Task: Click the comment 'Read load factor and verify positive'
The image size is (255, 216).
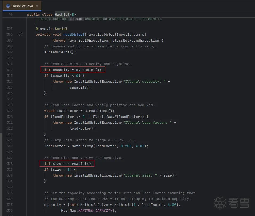Action: coord(99,105)
